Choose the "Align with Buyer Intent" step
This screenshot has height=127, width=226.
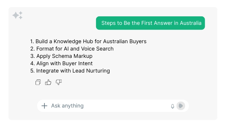click(61, 63)
